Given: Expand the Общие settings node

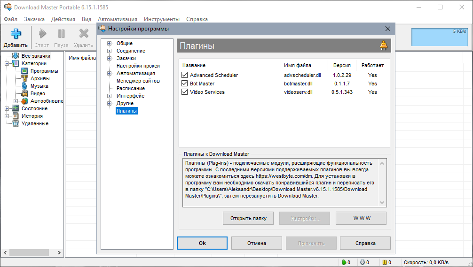Looking at the screenshot, I should point(109,43).
